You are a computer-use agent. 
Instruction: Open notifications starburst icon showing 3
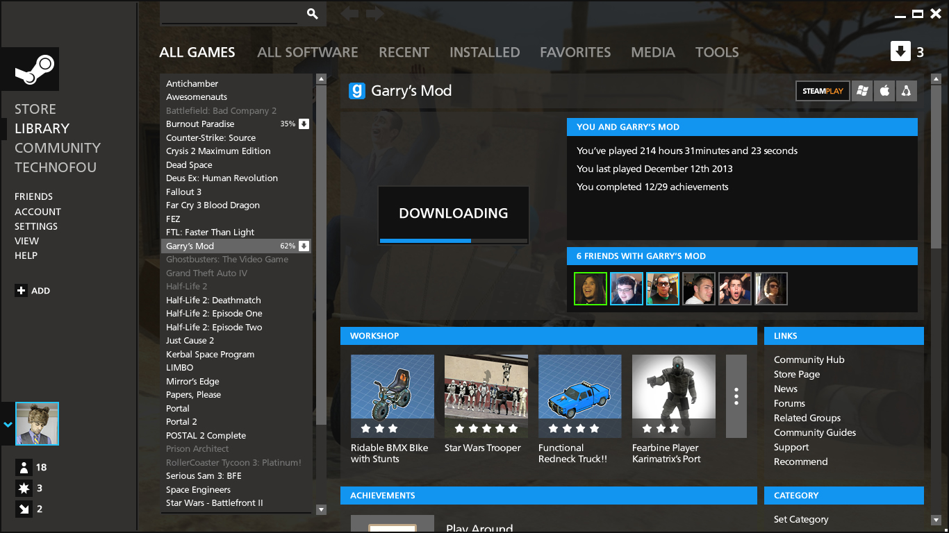click(x=24, y=488)
